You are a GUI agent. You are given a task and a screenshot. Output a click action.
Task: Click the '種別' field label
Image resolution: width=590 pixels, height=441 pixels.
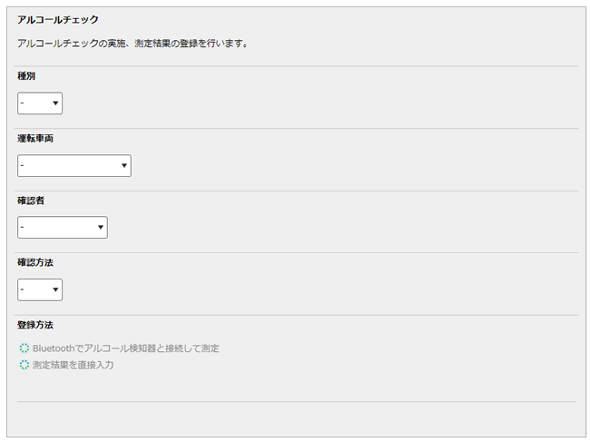point(26,76)
